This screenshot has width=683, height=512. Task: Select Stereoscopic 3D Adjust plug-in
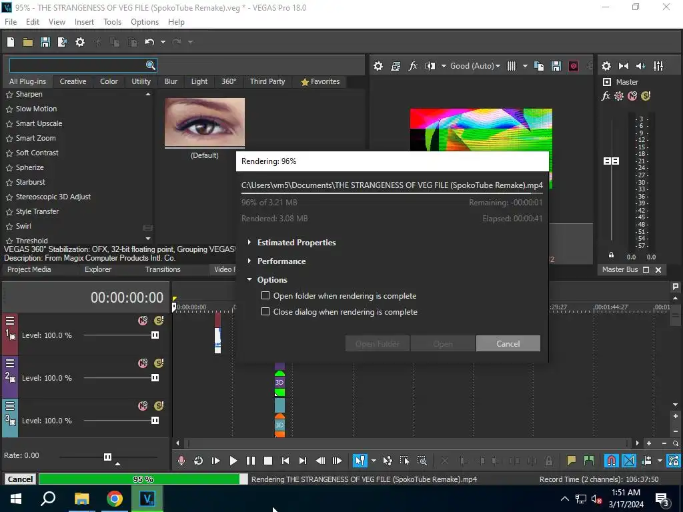pos(53,197)
